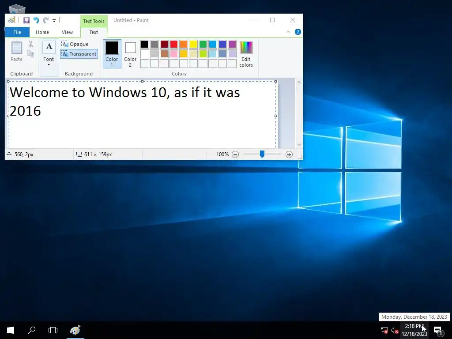452x339 pixels.
Task: Click the Cut scissors icon
Action: tap(30, 44)
